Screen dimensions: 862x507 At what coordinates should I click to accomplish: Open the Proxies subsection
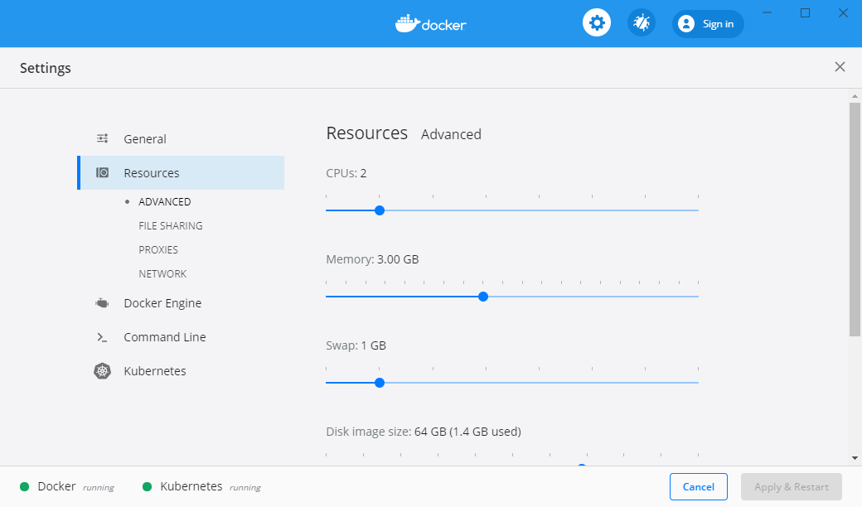pyautogui.click(x=158, y=249)
